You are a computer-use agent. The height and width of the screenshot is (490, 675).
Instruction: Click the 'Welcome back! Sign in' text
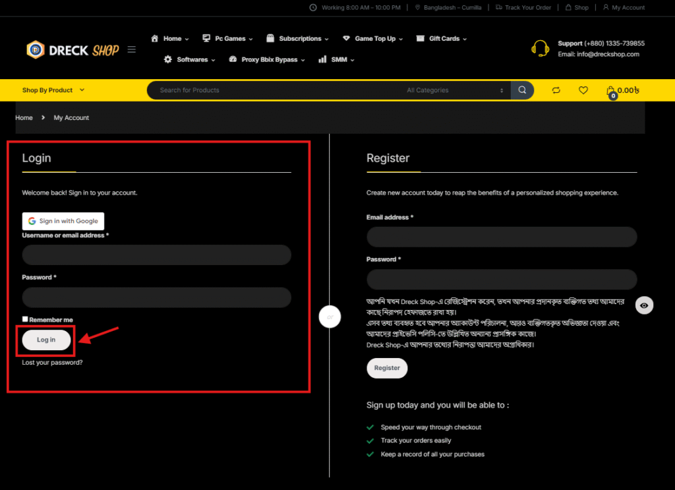click(80, 193)
